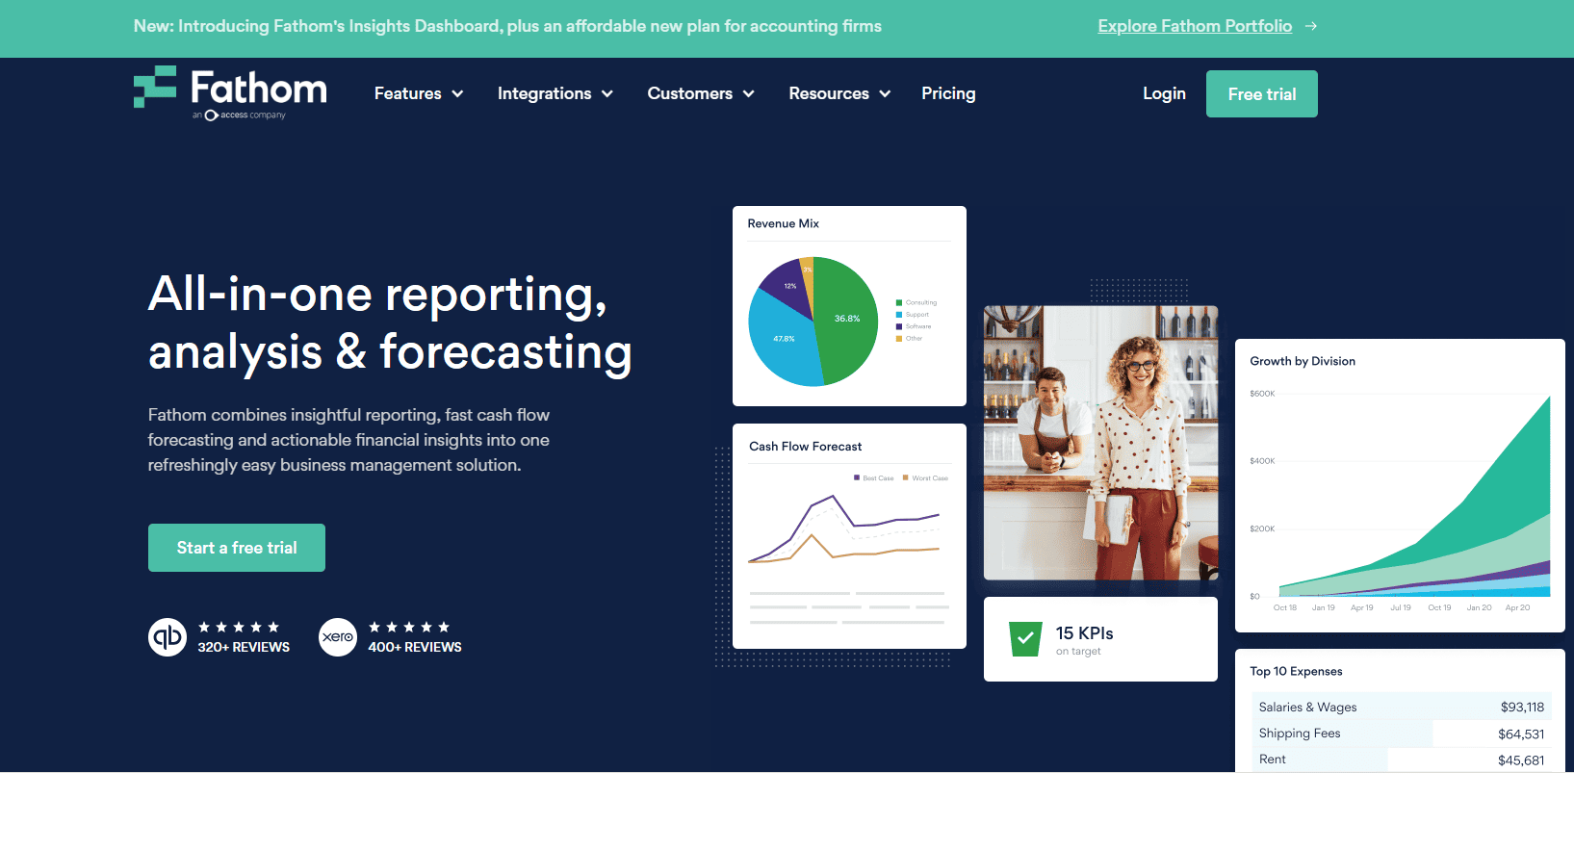The width and height of the screenshot is (1574, 850).
Task: Click the Growth by Division chart title
Action: point(1303,361)
